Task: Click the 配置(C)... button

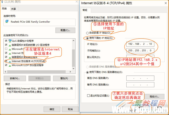Action: pyautogui.click(x=65, y=30)
